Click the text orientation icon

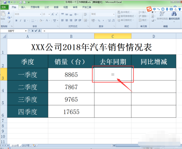click(x=76, y=14)
